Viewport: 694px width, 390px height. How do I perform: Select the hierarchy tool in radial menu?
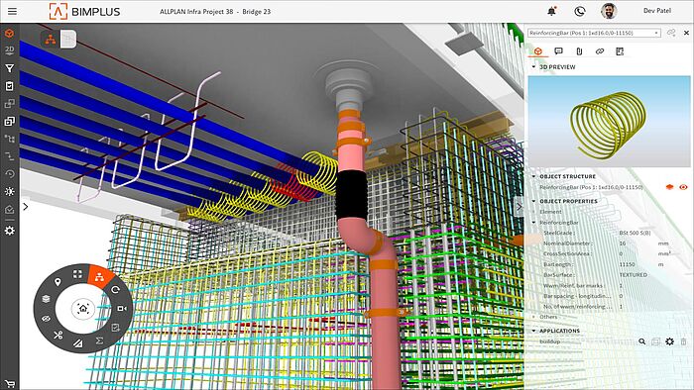(99, 277)
